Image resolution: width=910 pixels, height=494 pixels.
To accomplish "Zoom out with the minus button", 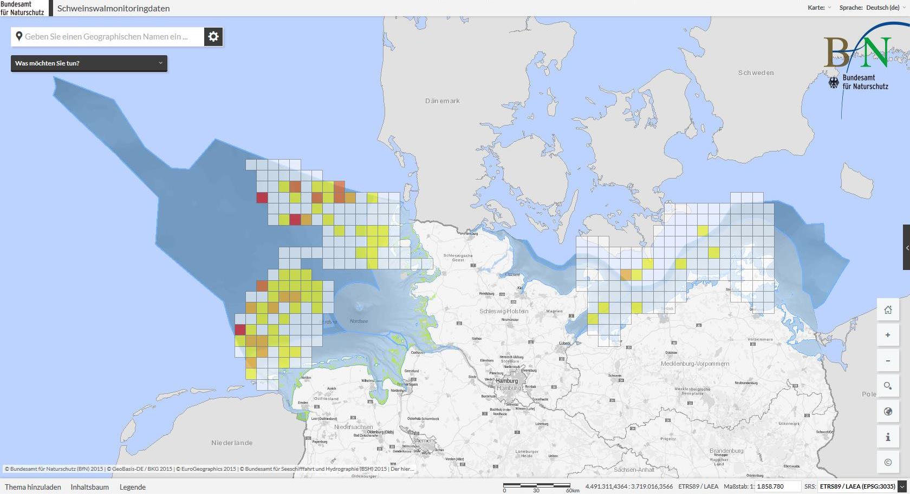I will (x=888, y=361).
